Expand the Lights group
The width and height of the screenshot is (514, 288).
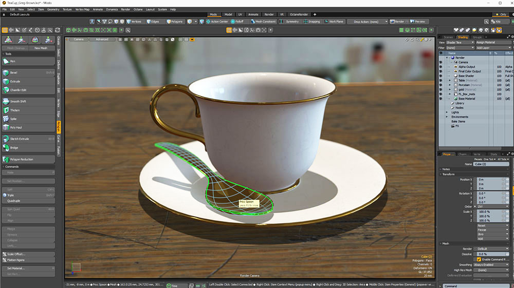447,112
